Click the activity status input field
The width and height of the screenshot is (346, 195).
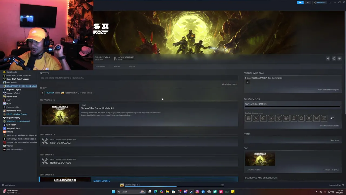pyautogui.click(x=139, y=78)
